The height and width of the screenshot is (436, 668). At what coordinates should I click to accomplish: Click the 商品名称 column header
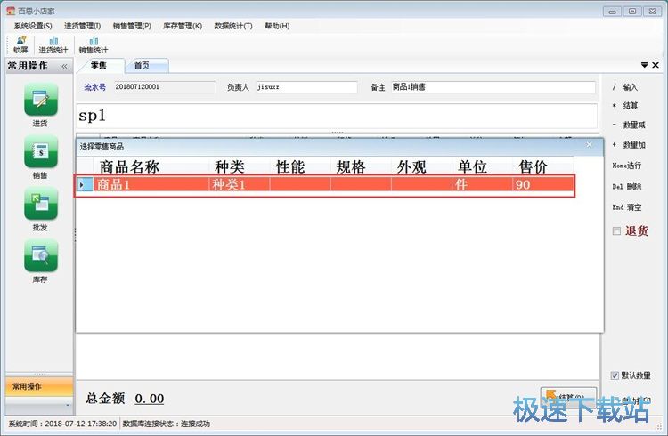[151, 166]
